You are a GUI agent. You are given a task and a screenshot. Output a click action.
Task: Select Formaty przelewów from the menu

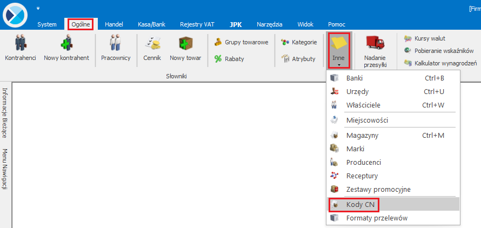pos(393,218)
